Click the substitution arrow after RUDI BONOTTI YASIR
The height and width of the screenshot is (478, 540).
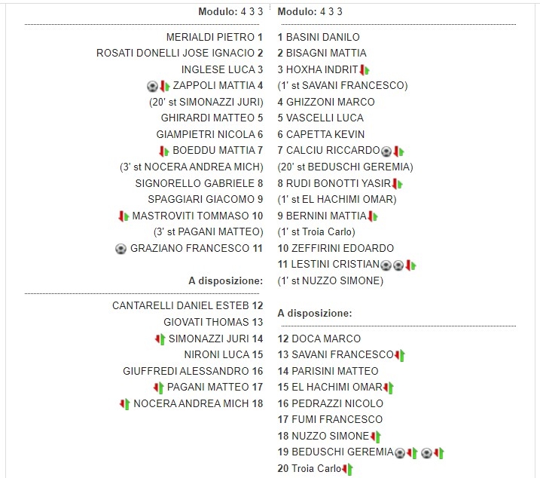[x=397, y=183]
